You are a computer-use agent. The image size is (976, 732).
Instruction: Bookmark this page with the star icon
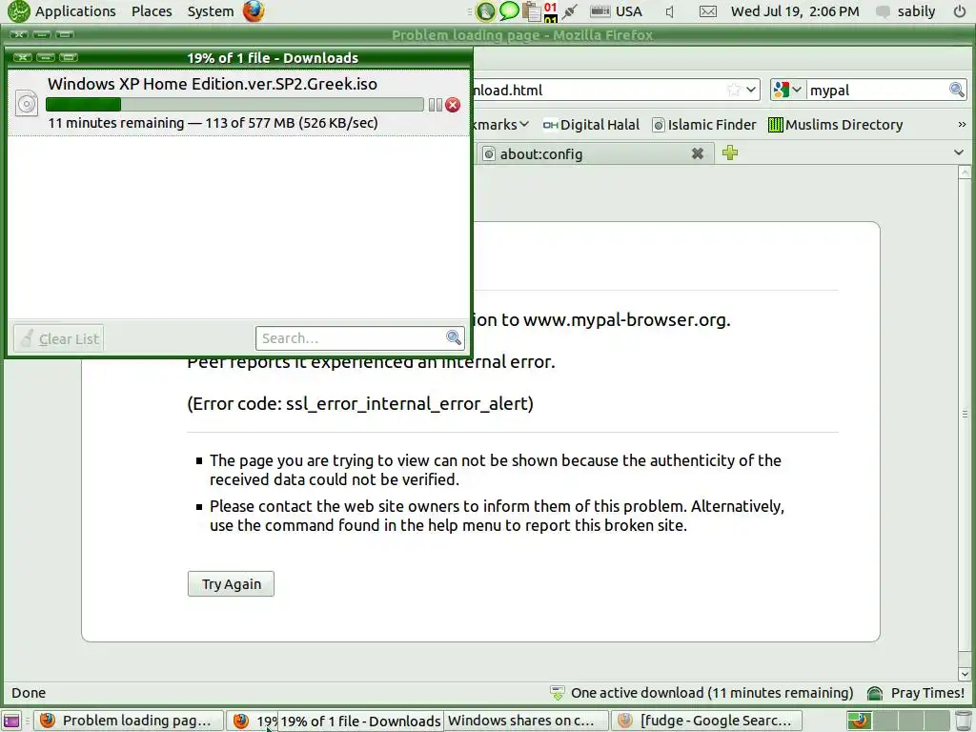[734, 90]
